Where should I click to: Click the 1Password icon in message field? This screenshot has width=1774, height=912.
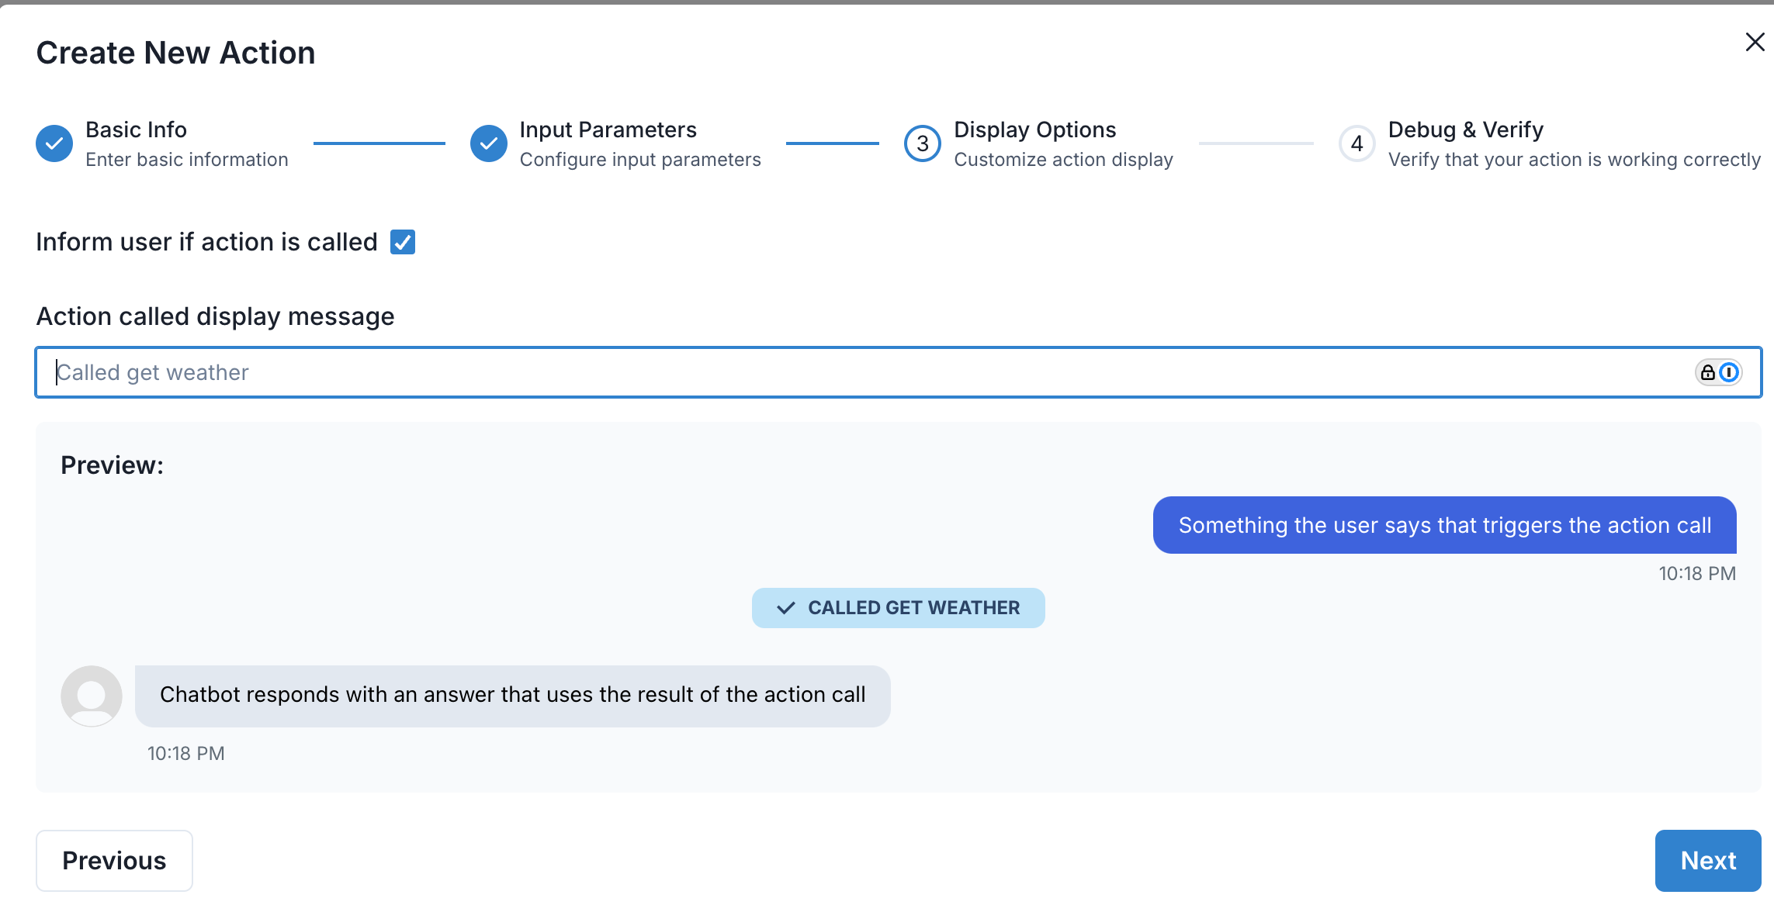click(1729, 373)
